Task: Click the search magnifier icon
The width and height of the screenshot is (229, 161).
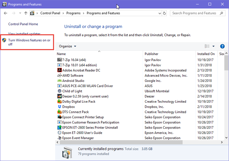Action: tap(222, 13)
